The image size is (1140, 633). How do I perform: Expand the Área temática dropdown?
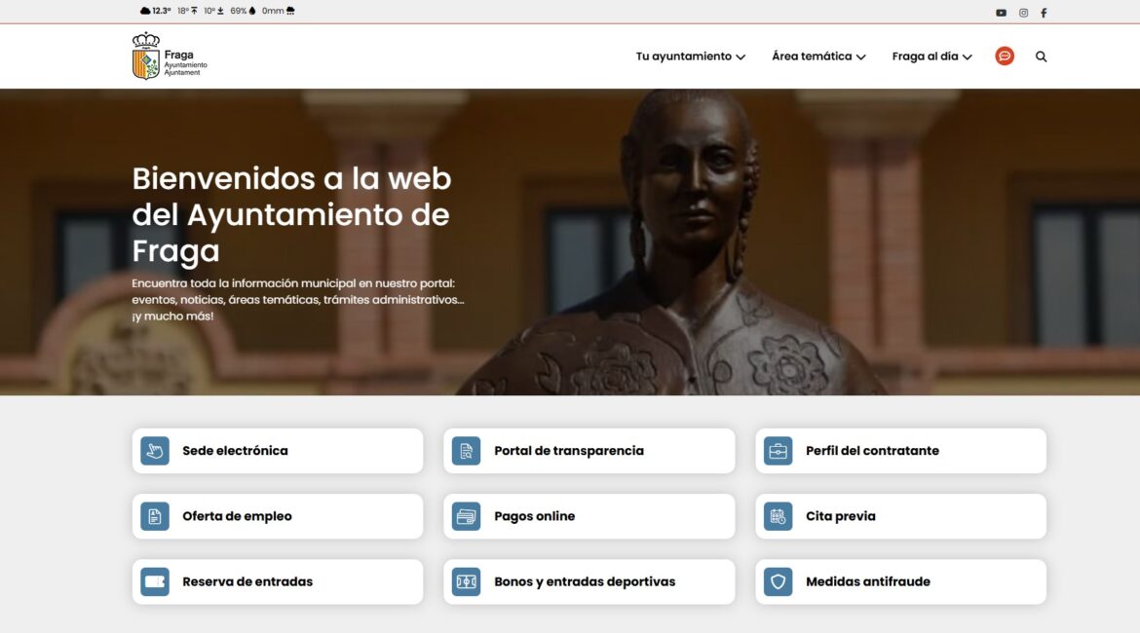coord(862,56)
